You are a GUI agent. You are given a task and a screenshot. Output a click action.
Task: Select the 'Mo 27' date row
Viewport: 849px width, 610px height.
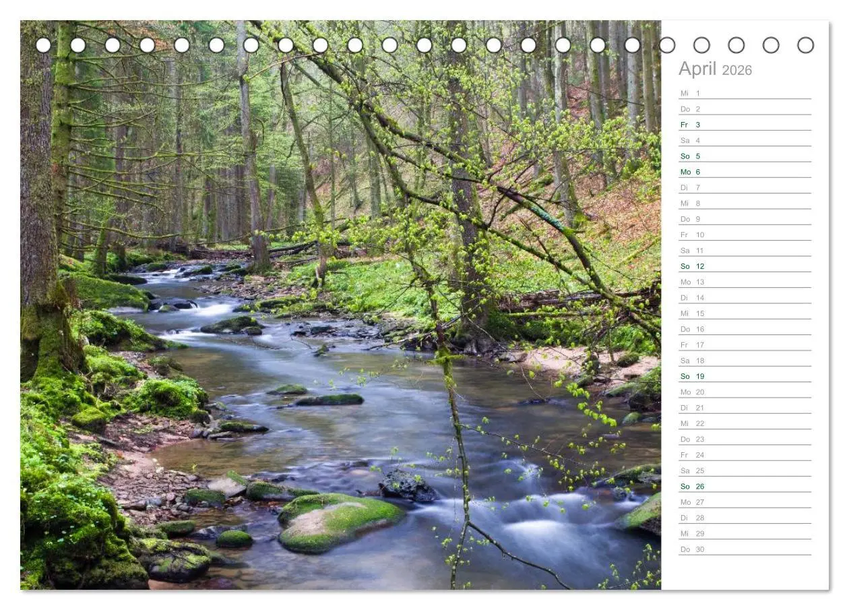click(x=745, y=501)
